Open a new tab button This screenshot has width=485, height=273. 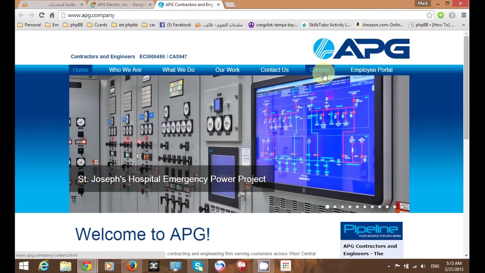[230, 5]
